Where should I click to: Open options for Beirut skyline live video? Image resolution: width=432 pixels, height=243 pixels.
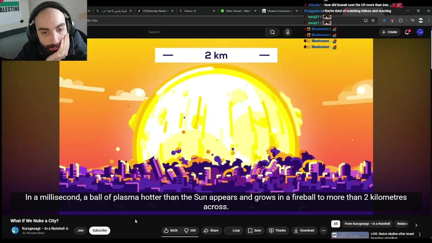coord(420,234)
